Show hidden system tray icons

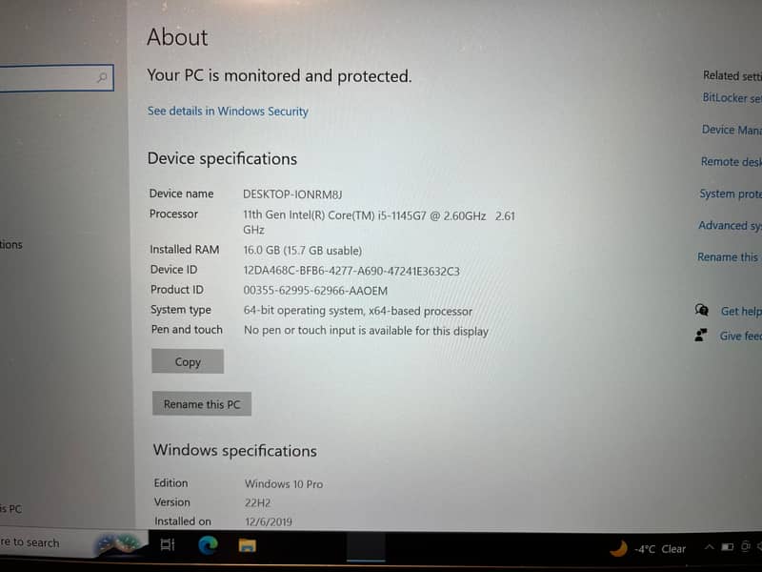tap(708, 548)
